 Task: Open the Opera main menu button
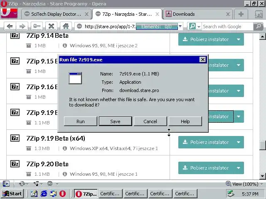(9, 14)
